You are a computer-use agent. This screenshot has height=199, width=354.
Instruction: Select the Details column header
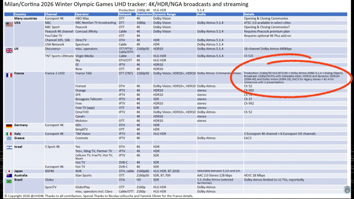click(249, 14)
